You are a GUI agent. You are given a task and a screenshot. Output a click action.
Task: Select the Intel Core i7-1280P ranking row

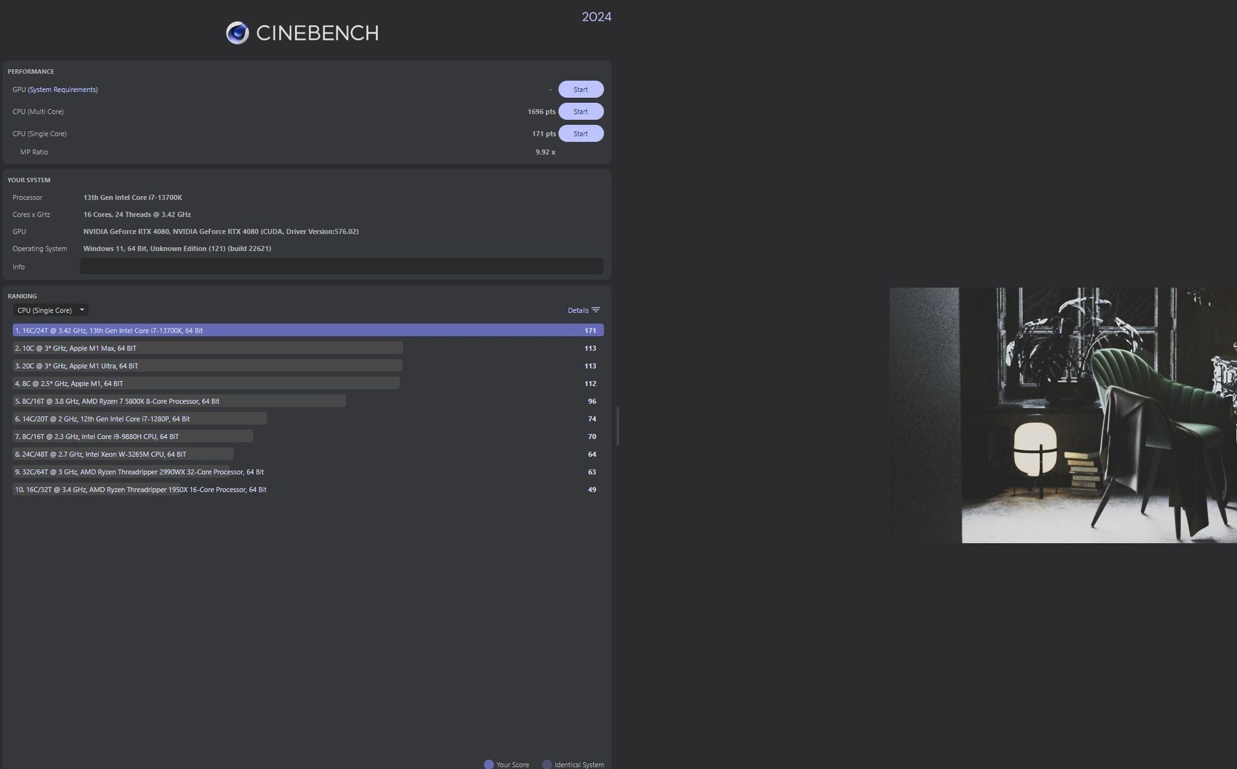pos(308,419)
